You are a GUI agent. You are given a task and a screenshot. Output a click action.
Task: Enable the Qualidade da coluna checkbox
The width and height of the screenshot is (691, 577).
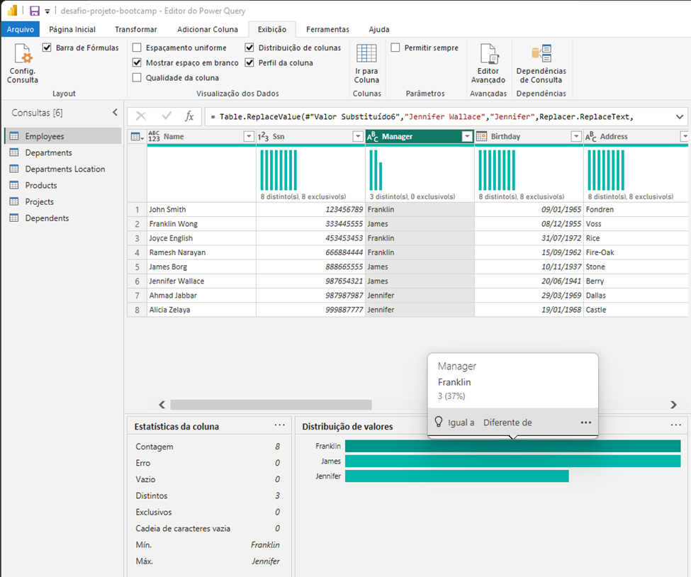point(137,77)
